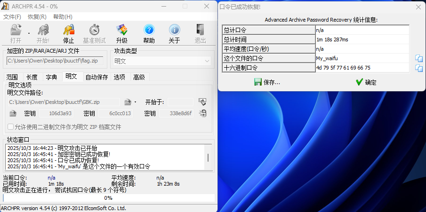Click the icon right of 开始于 field
Viewport: 426px width, 212px height.
pos(202,102)
